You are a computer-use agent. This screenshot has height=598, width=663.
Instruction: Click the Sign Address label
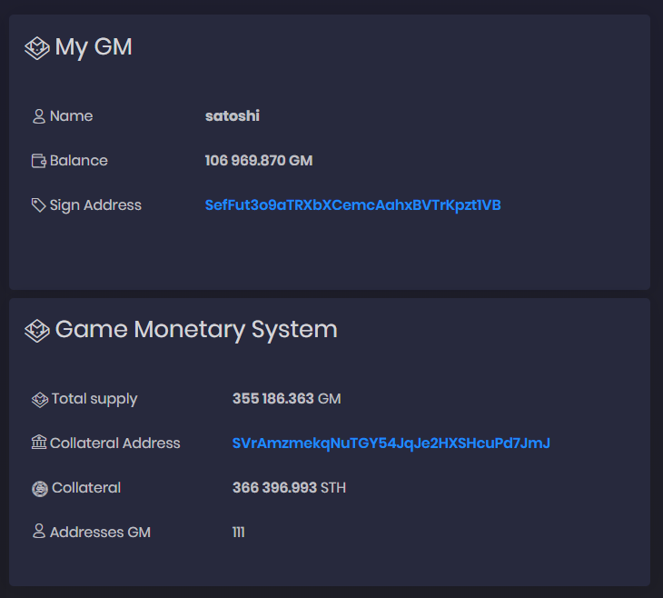coord(95,205)
